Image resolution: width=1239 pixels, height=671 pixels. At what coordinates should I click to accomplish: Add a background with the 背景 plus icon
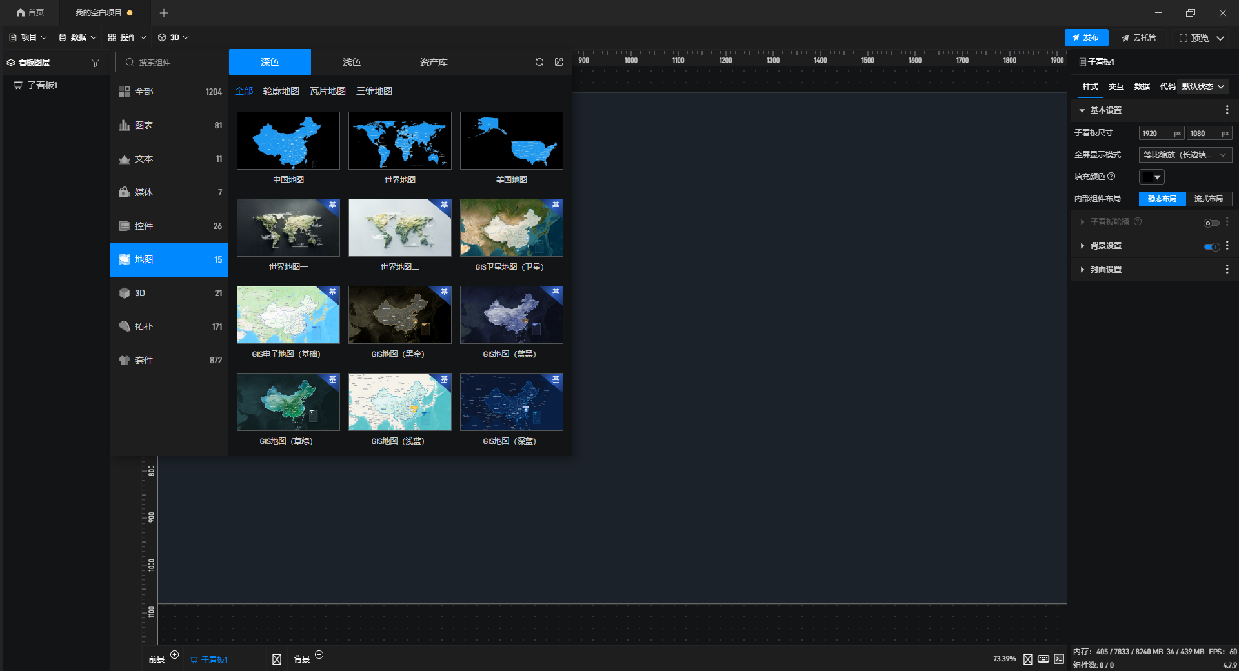(319, 655)
